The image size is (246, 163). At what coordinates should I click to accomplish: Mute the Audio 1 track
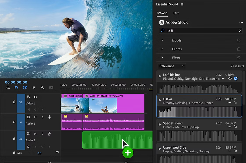pyautogui.click(x=35, y=117)
